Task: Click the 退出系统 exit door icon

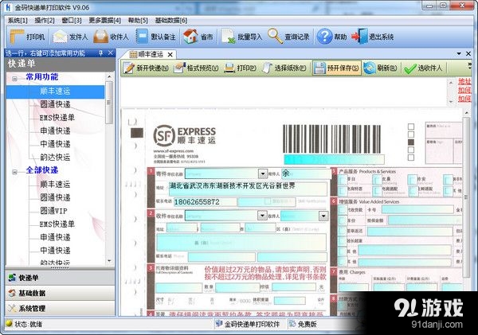Action: click(360, 37)
